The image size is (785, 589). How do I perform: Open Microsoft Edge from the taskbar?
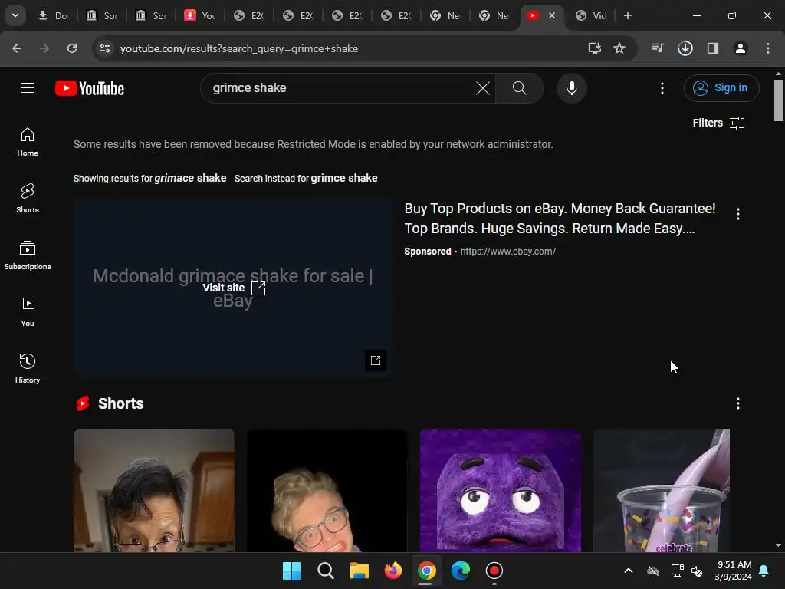pyautogui.click(x=461, y=571)
